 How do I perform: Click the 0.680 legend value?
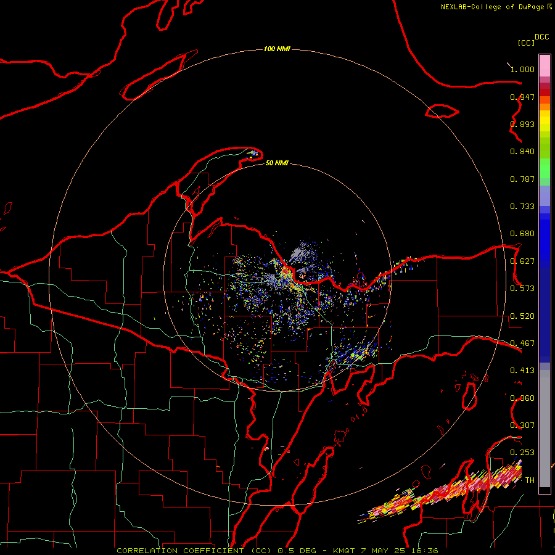pos(522,234)
